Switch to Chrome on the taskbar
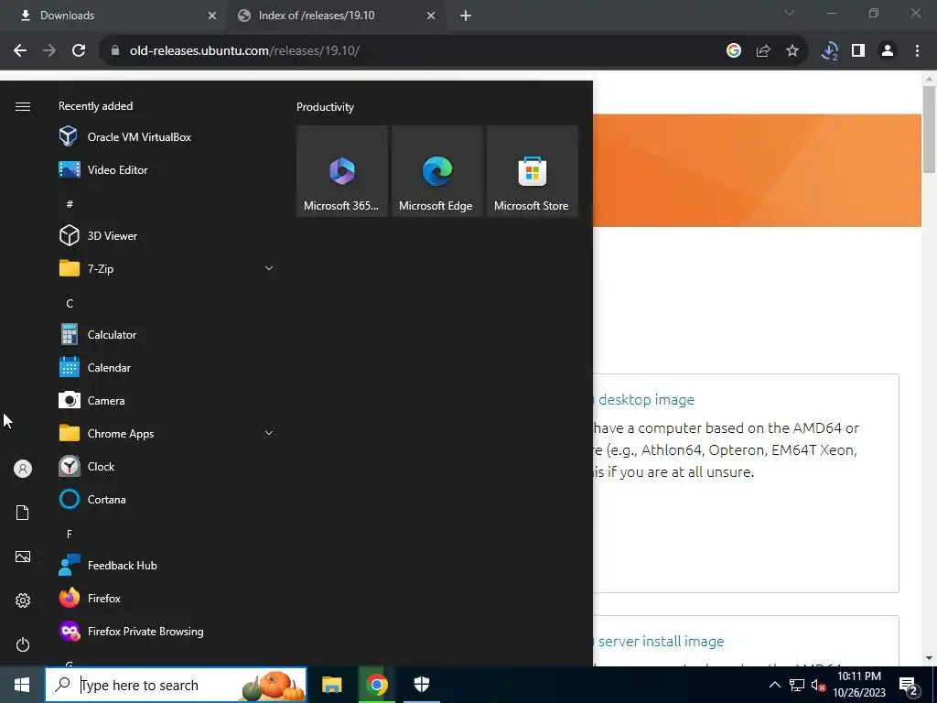Viewport: 937px width, 703px height. (376, 685)
